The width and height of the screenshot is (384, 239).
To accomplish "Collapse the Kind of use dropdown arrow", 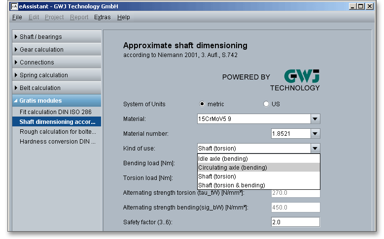I will [315, 149].
